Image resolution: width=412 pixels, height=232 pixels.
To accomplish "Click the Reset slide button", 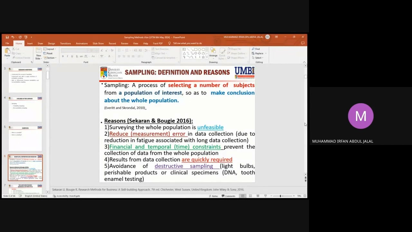I will [x=48, y=53].
